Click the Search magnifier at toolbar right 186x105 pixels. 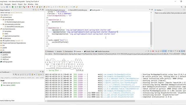tap(182, 7)
